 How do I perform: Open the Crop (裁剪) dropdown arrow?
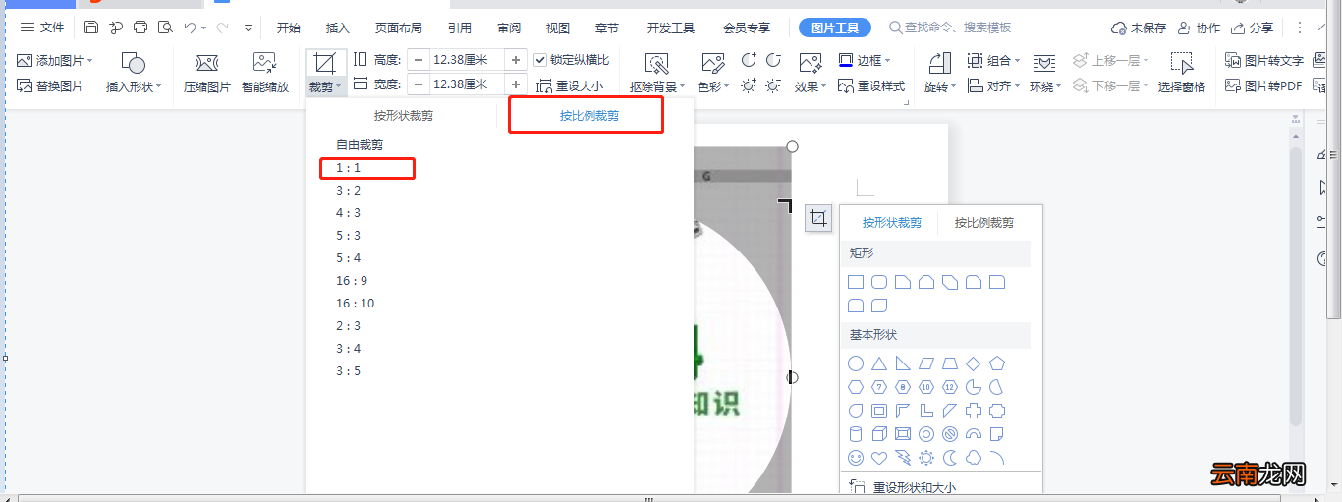(x=339, y=87)
